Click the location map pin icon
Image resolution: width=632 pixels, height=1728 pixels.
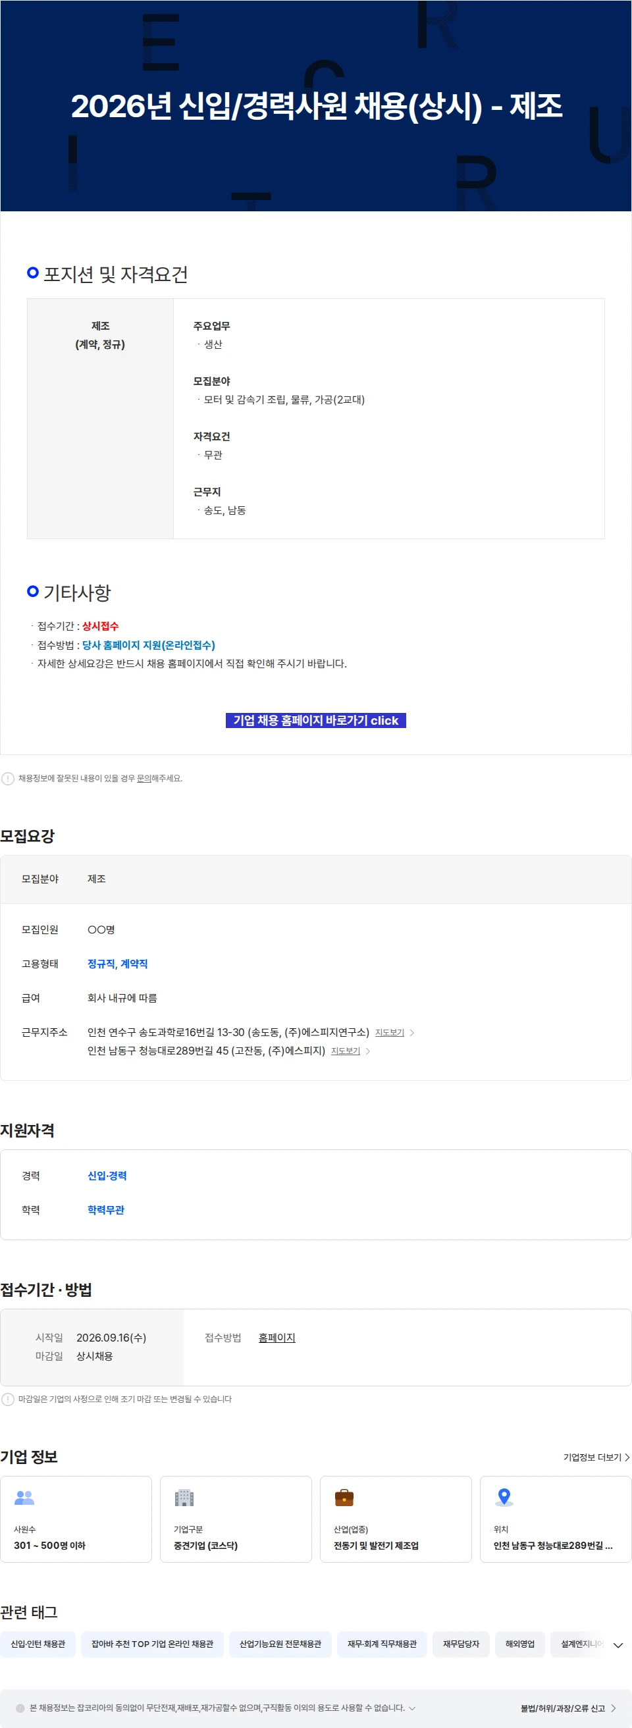[504, 1497]
